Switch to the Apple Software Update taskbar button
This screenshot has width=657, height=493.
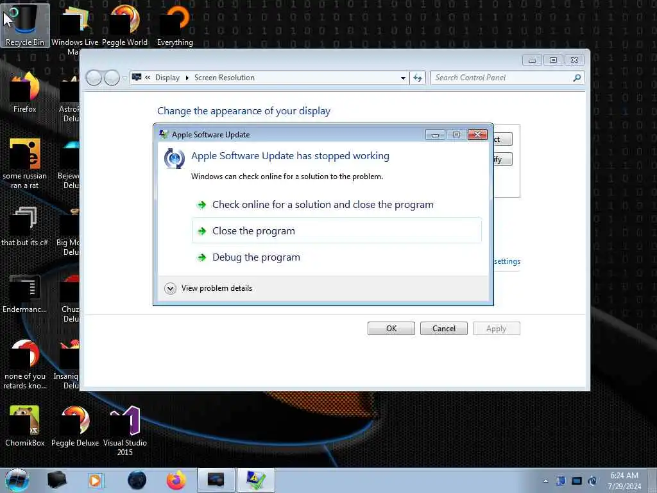pyautogui.click(x=256, y=480)
